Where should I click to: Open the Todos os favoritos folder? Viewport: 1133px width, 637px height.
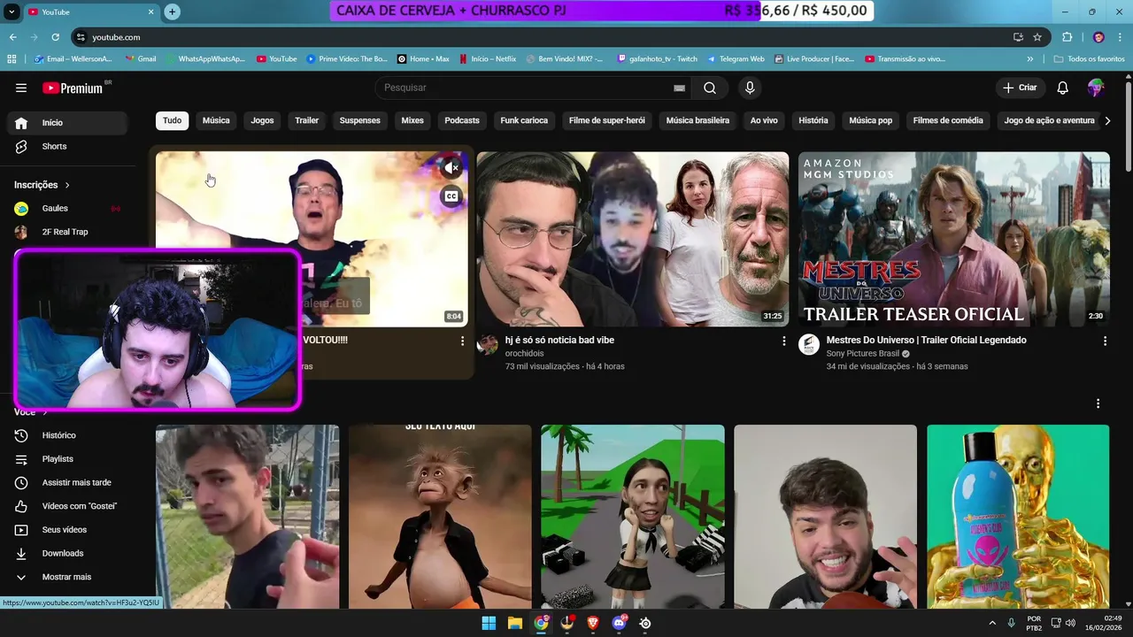[1089, 59]
